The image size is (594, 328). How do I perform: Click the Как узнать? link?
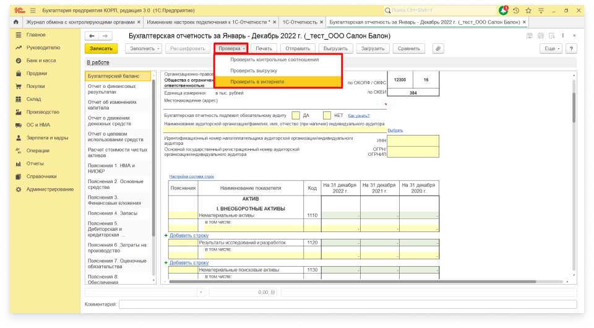tap(359, 116)
